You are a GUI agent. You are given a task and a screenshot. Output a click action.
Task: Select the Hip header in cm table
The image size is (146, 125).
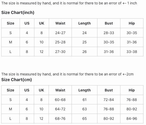tap(132, 90)
